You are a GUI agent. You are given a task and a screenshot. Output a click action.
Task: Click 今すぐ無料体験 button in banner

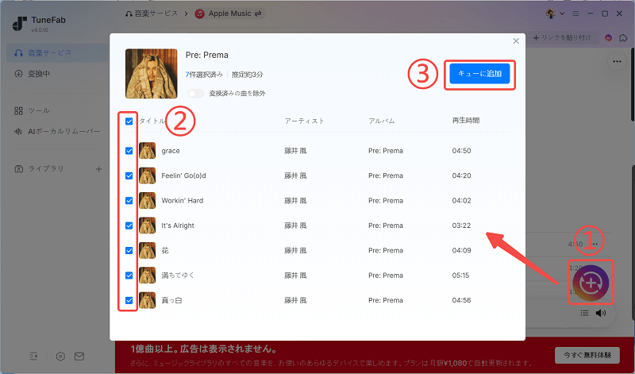point(587,355)
